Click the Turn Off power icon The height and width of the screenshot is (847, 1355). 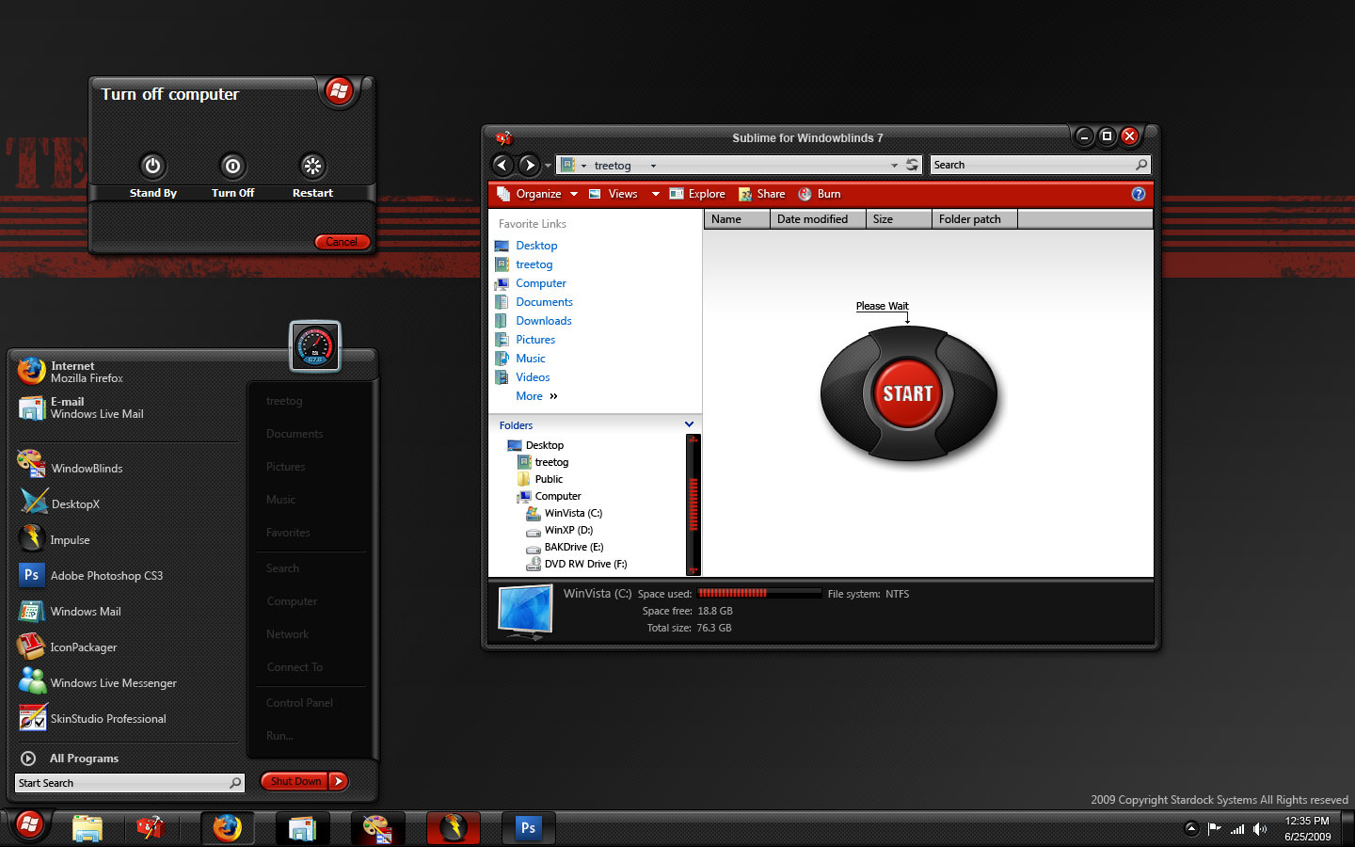coord(232,167)
